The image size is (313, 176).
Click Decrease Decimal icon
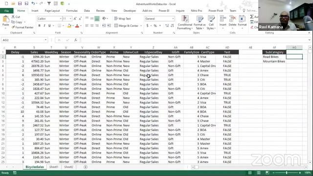pyautogui.click(x=173, y=26)
